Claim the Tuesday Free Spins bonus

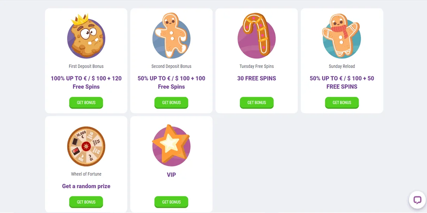point(257,103)
